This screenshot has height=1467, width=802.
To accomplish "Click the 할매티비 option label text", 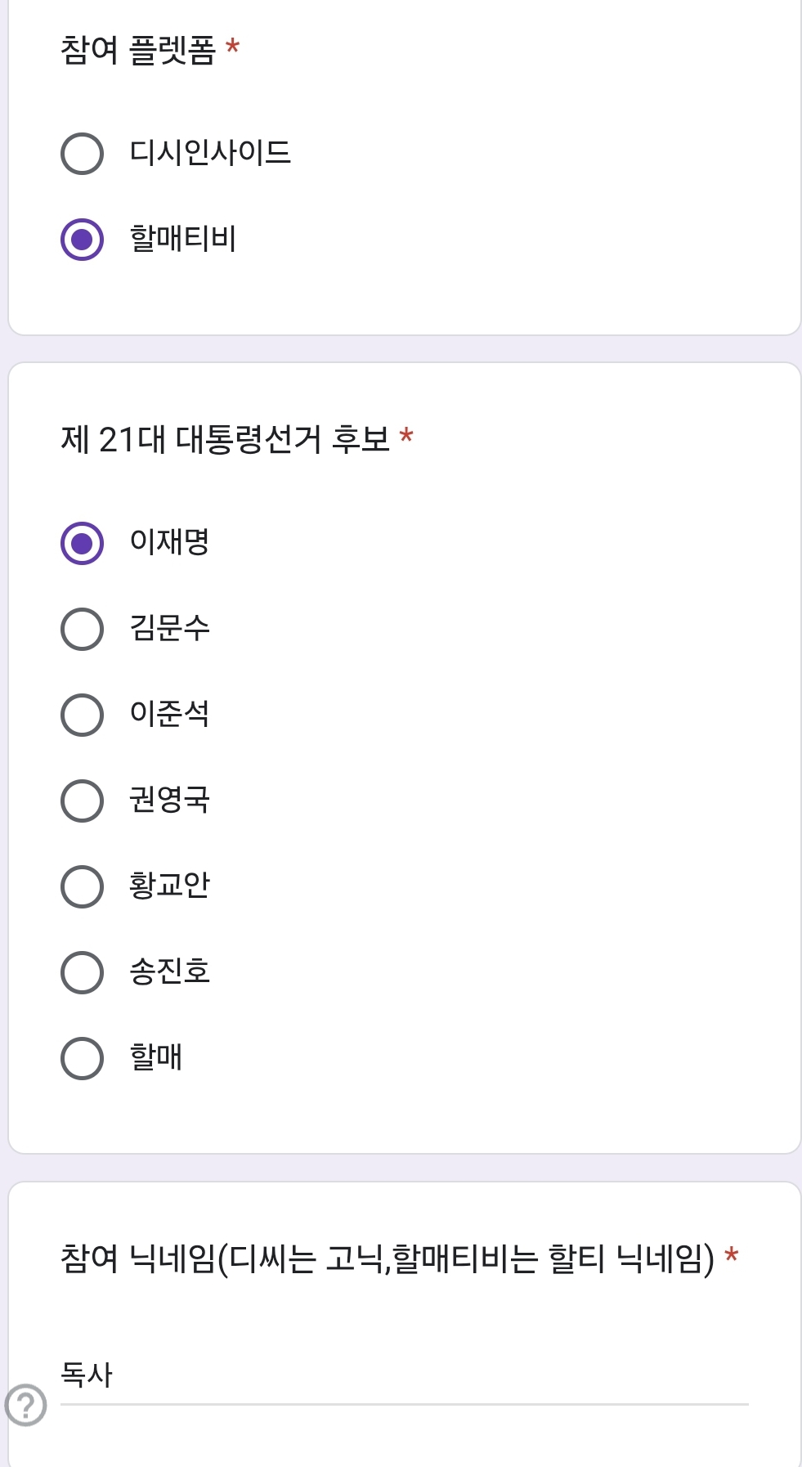I will pos(183,239).
